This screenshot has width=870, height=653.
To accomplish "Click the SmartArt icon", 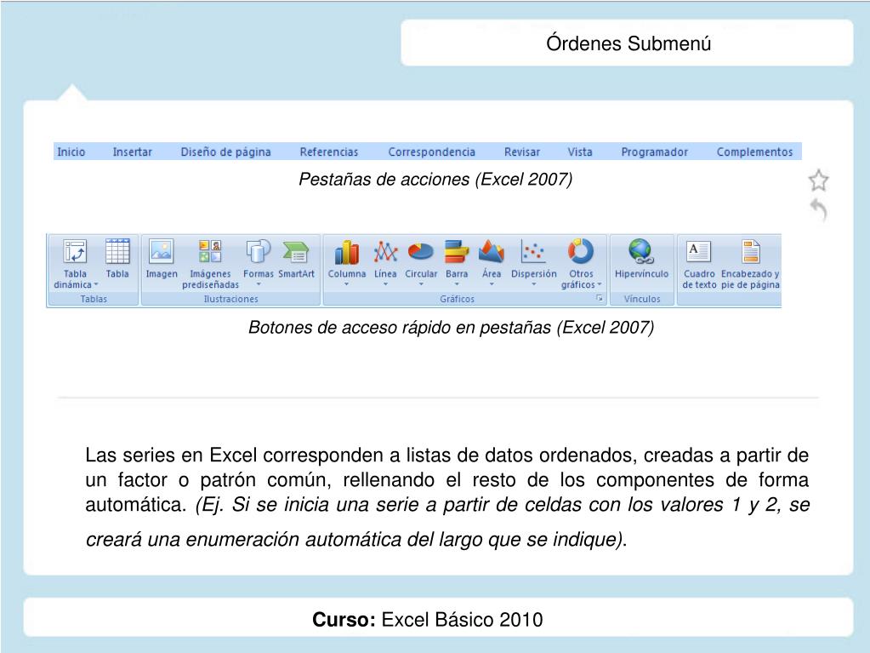I will [296, 251].
